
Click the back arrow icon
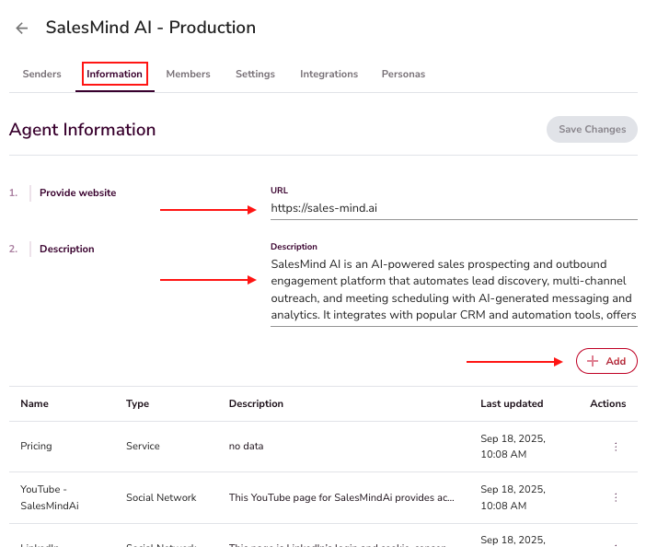click(x=22, y=29)
